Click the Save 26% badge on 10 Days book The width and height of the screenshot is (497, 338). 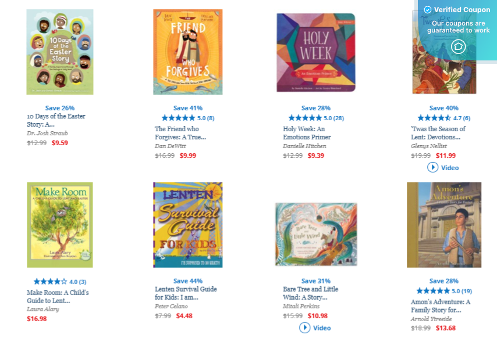[x=60, y=108]
